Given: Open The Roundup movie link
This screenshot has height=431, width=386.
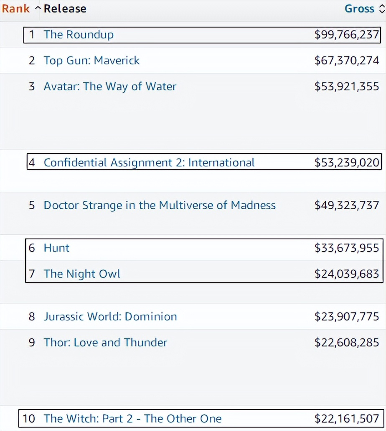Looking at the screenshot, I should (x=79, y=35).
